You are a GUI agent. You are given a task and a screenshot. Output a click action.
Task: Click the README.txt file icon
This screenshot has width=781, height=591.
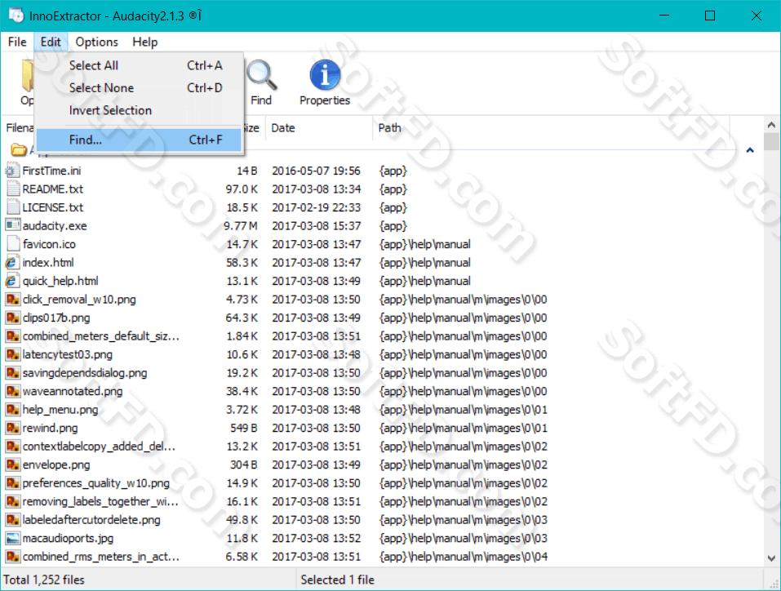click(13, 189)
